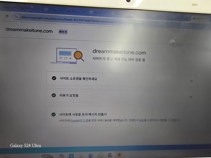Click the dreammakeitone.com heading in review card
This screenshot has width=211, height=158.
tap(119, 52)
